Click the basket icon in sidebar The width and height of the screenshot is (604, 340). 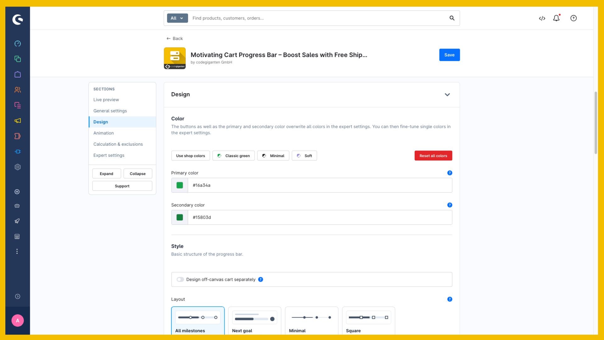pyautogui.click(x=17, y=206)
